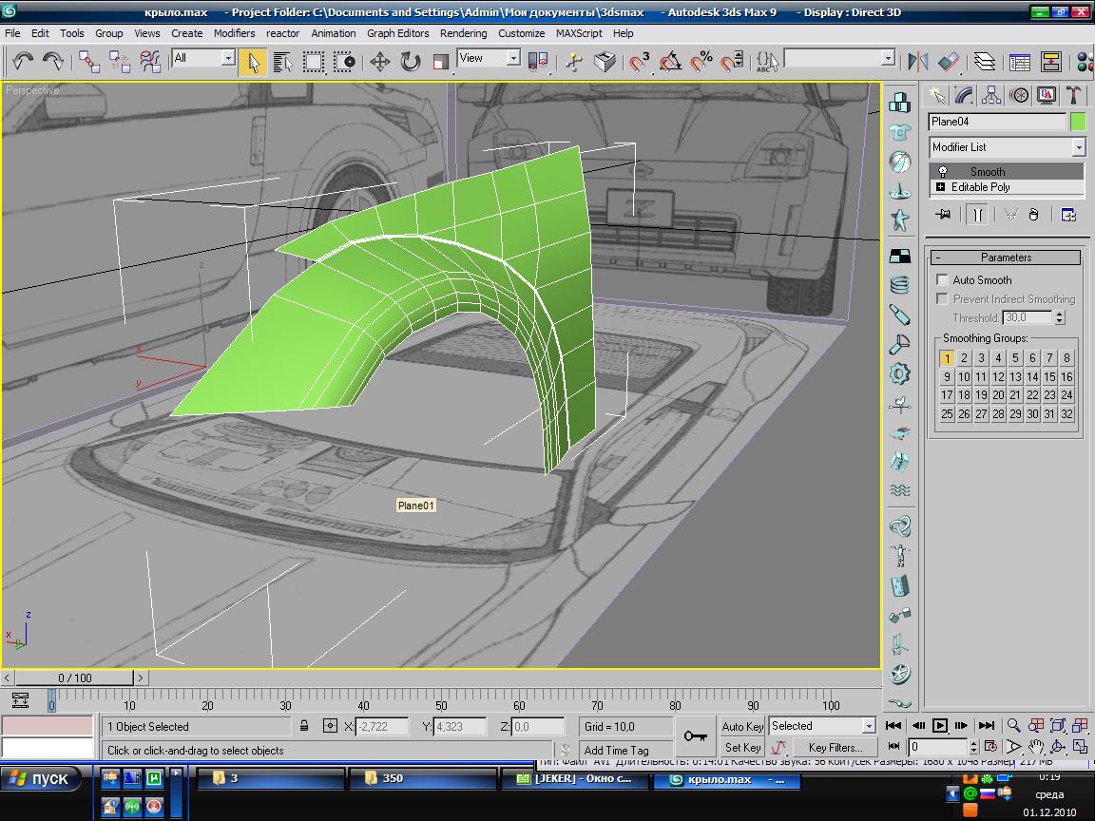Enable the Auto Smooth checkbox
The width and height of the screenshot is (1095, 821).
point(942,280)
